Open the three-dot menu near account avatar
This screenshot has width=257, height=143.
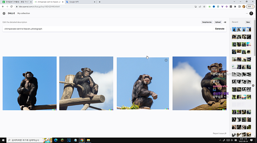pos(247,13)
